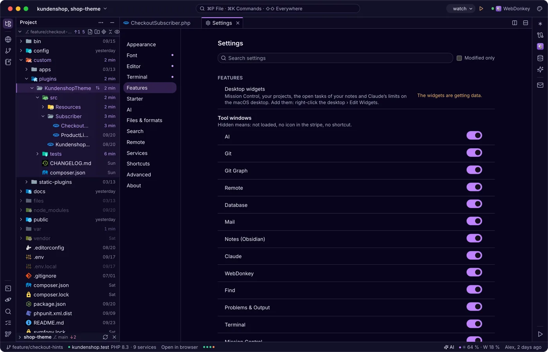Open the Git branch icon in left stripe

(x=8, y=50)
